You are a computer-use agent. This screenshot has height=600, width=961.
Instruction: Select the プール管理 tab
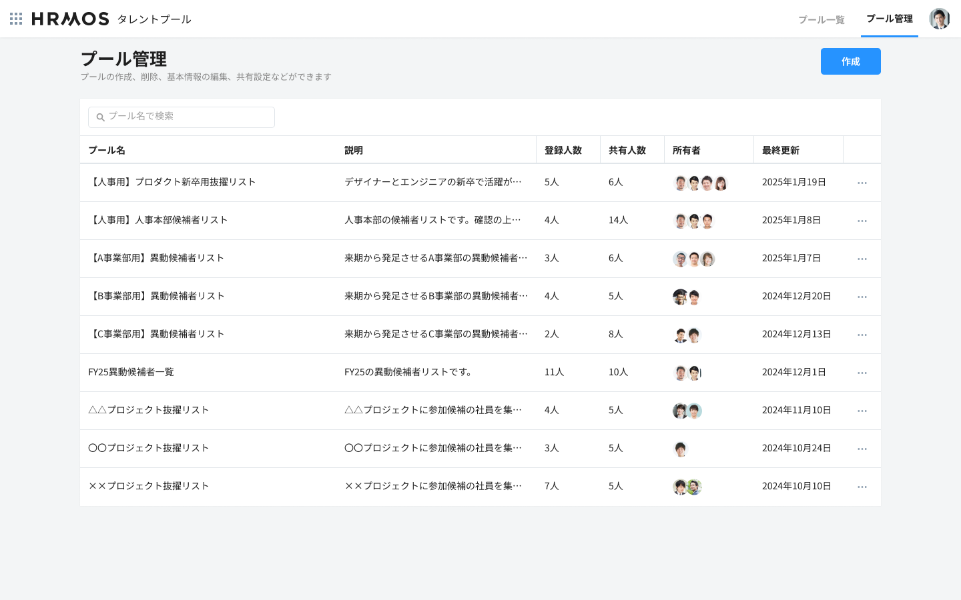pyautogui.click(x=889, y=19)
